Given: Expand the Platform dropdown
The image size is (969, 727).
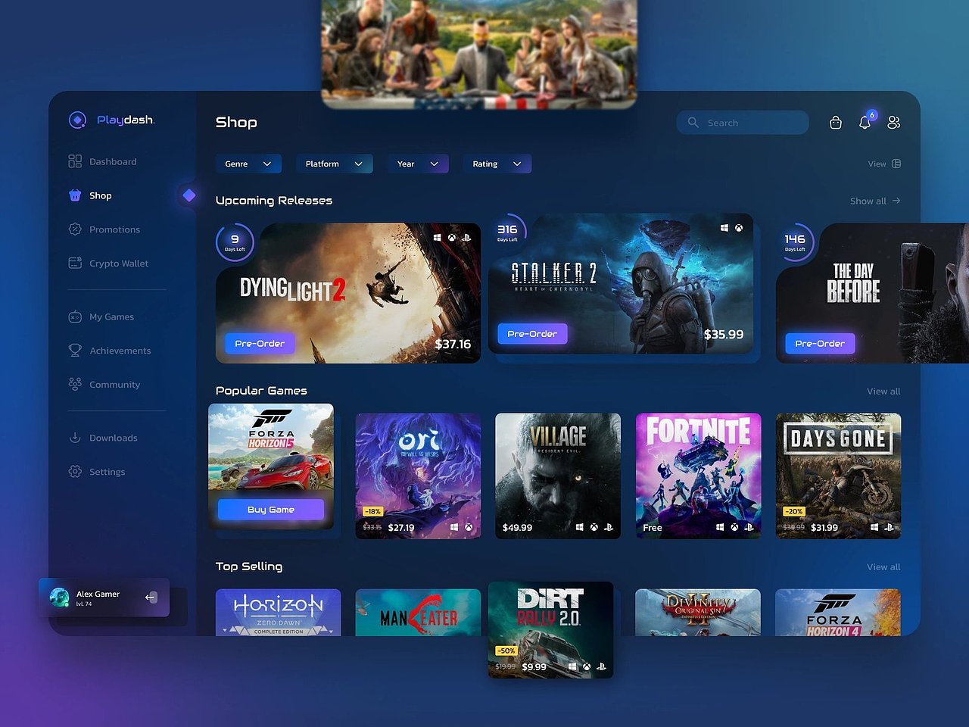Looking at the screenshot, I should [335, 164].
